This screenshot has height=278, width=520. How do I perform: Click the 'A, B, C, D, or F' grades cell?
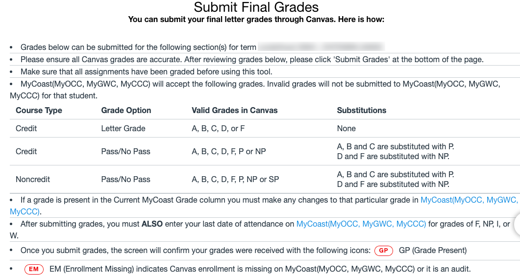(218, 128)
